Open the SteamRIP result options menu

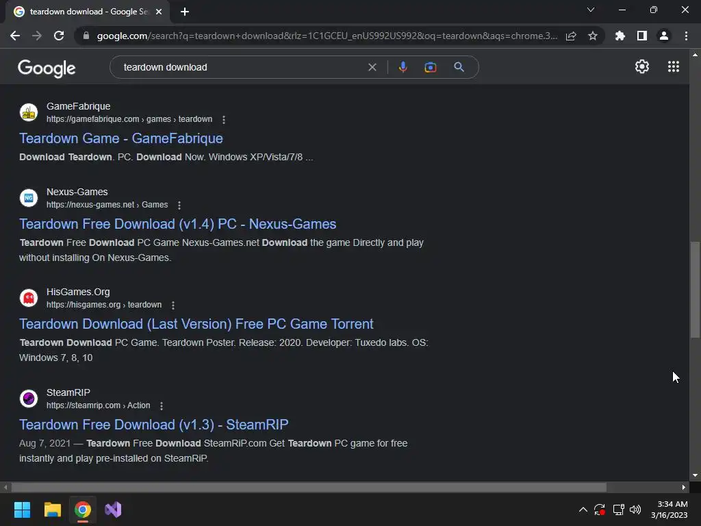coord(162,405)
